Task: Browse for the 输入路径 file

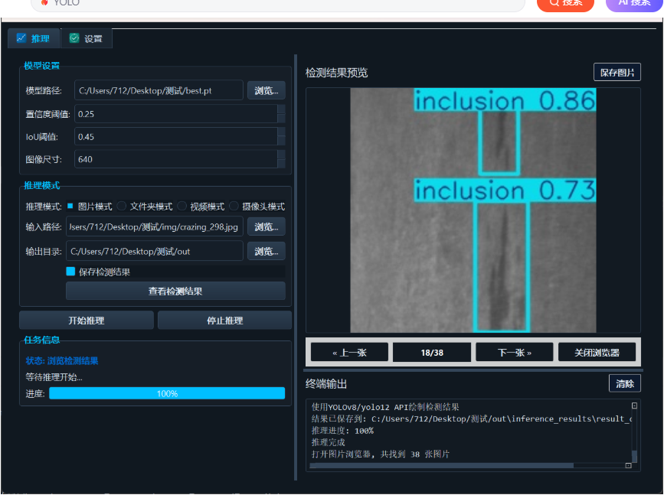Action: click(x=266, y=227)
